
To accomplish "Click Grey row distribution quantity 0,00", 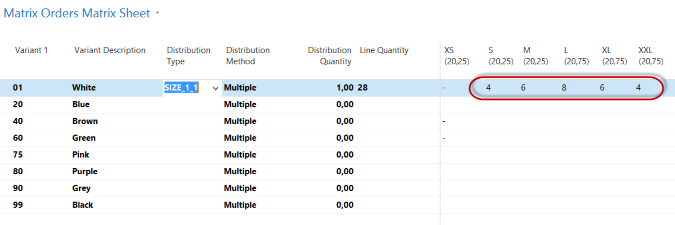I will pos(345,188).
